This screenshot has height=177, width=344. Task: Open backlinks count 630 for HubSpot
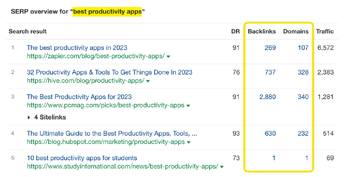270,133
